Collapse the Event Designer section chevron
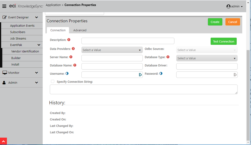This screenshot has width=251, height=145. pos(36,17)
